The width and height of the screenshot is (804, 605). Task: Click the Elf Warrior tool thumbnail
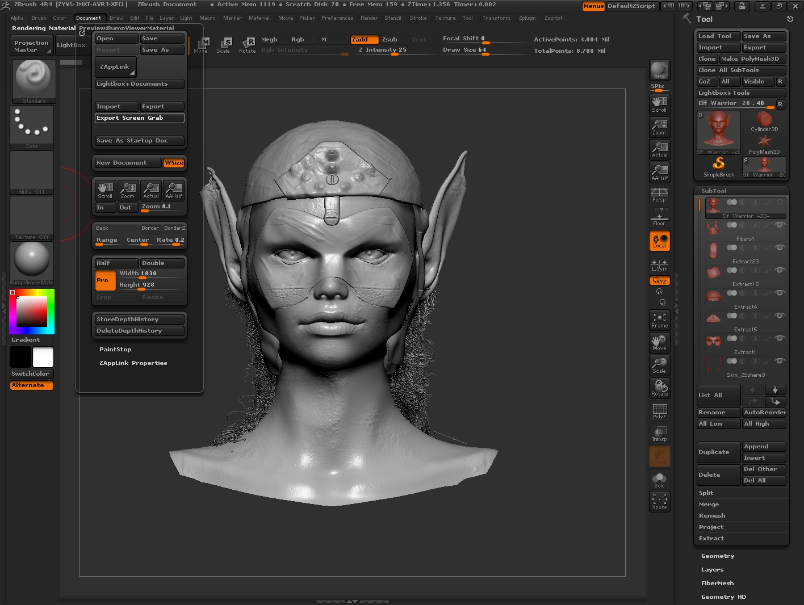(719, 133)
